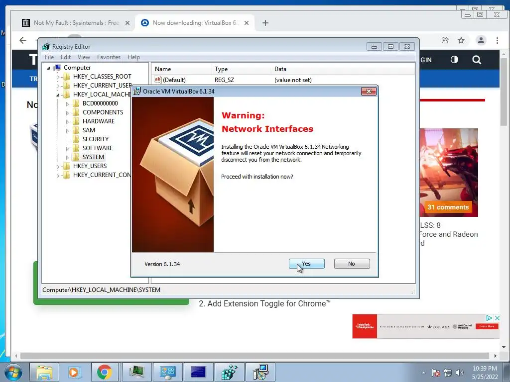Select the SOFTWARE registry key
The width and height of the screenshot is (510, 382).
point(97,148)
